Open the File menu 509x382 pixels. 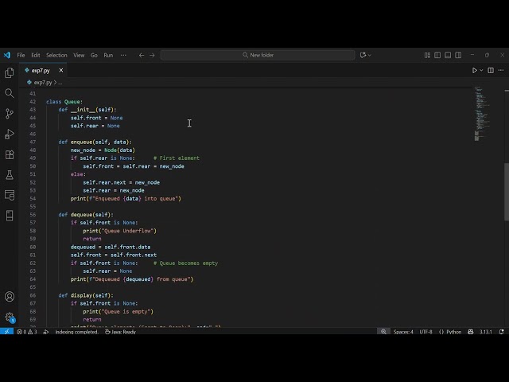coord(21,55)
